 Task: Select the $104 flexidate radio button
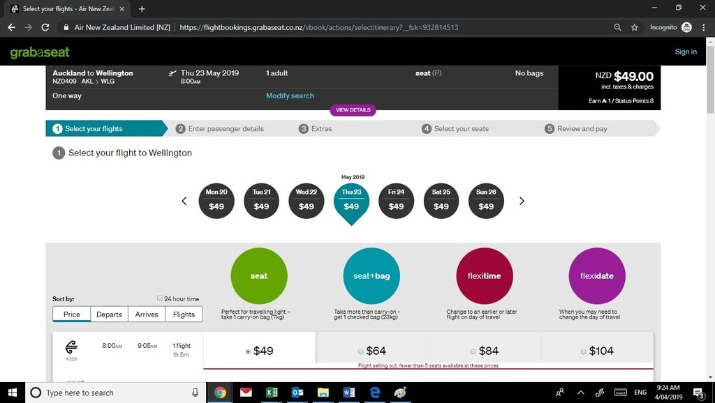pos(583,351)
